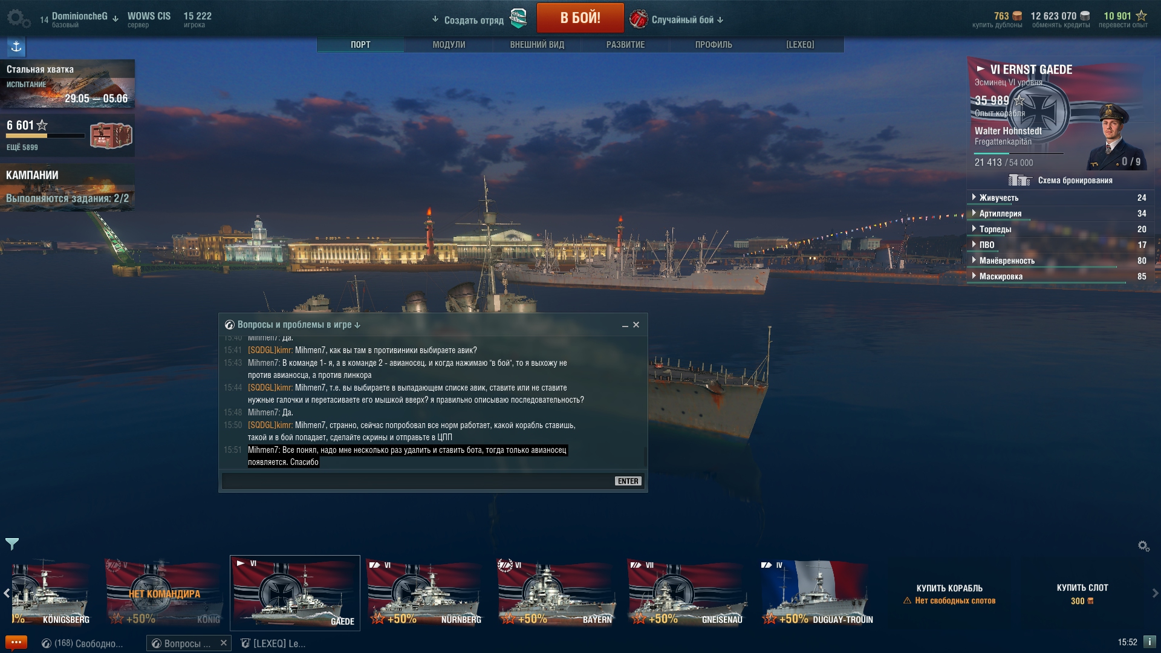The image size is (1161, 653).
Task: Send chat message with ENTER button
Action: 628,481
